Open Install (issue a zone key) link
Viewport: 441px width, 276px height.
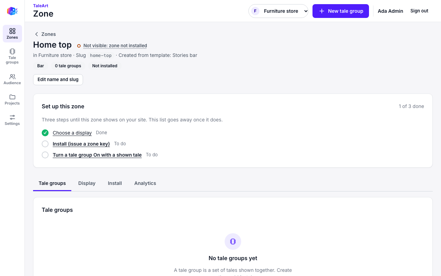[x=81, y=144]
